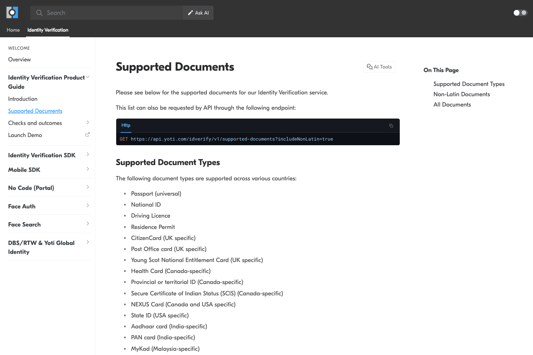Copy the HTTP code snippet

coord(391,126)
